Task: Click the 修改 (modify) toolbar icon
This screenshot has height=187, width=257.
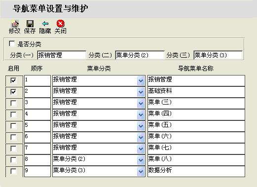Action: pos(15,24)
